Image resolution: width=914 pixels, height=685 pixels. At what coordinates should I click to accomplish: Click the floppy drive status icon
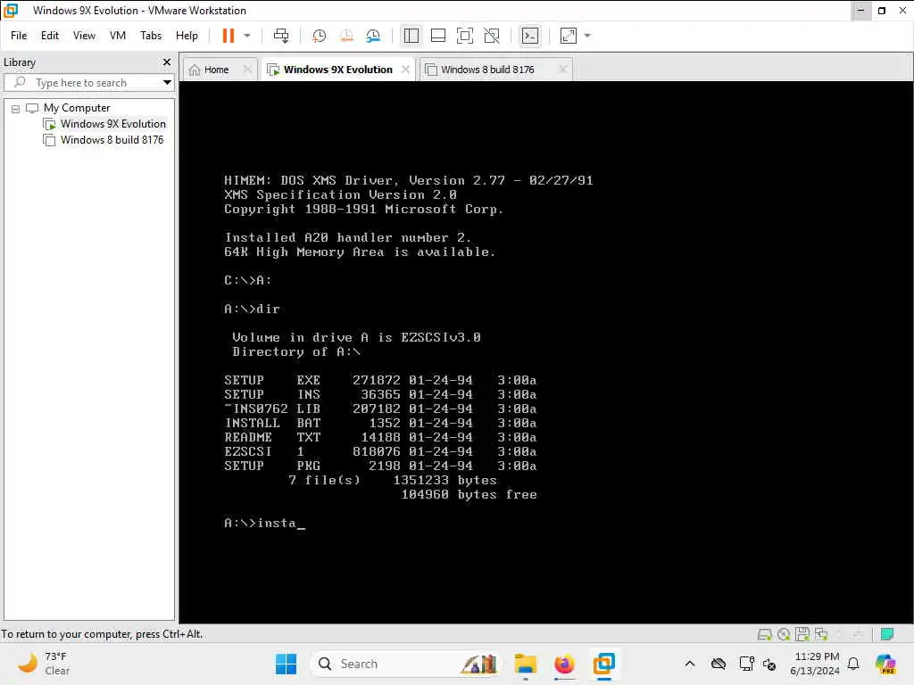pyautogui.click(x=802, y=634)
